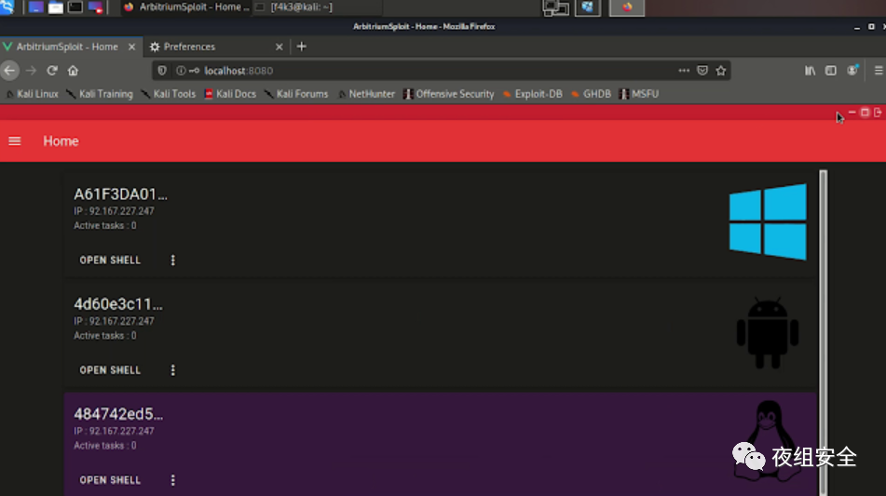Open NetHunter bookmark
The height and width of the screenshot is (496, 886).
tap(366, 94)
